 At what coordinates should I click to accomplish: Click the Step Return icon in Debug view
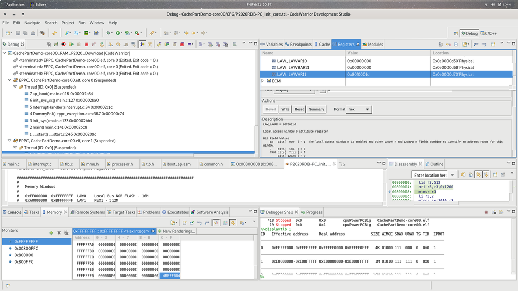125,44
